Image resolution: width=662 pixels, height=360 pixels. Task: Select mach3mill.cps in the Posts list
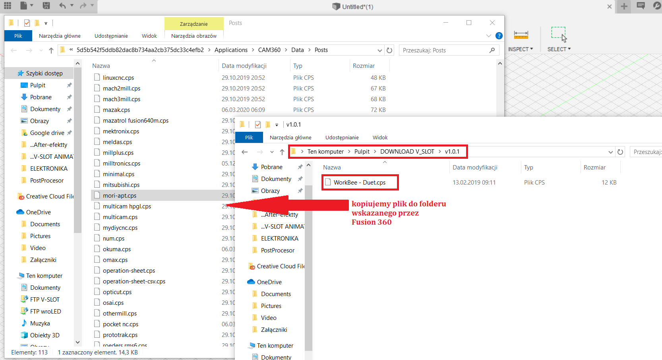pos(122,99)
